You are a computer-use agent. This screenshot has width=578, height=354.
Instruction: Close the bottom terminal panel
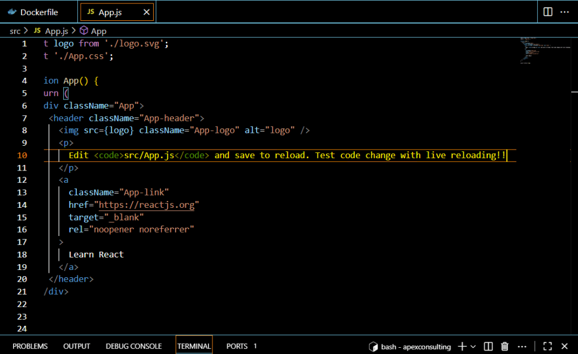tap(564, 346)
